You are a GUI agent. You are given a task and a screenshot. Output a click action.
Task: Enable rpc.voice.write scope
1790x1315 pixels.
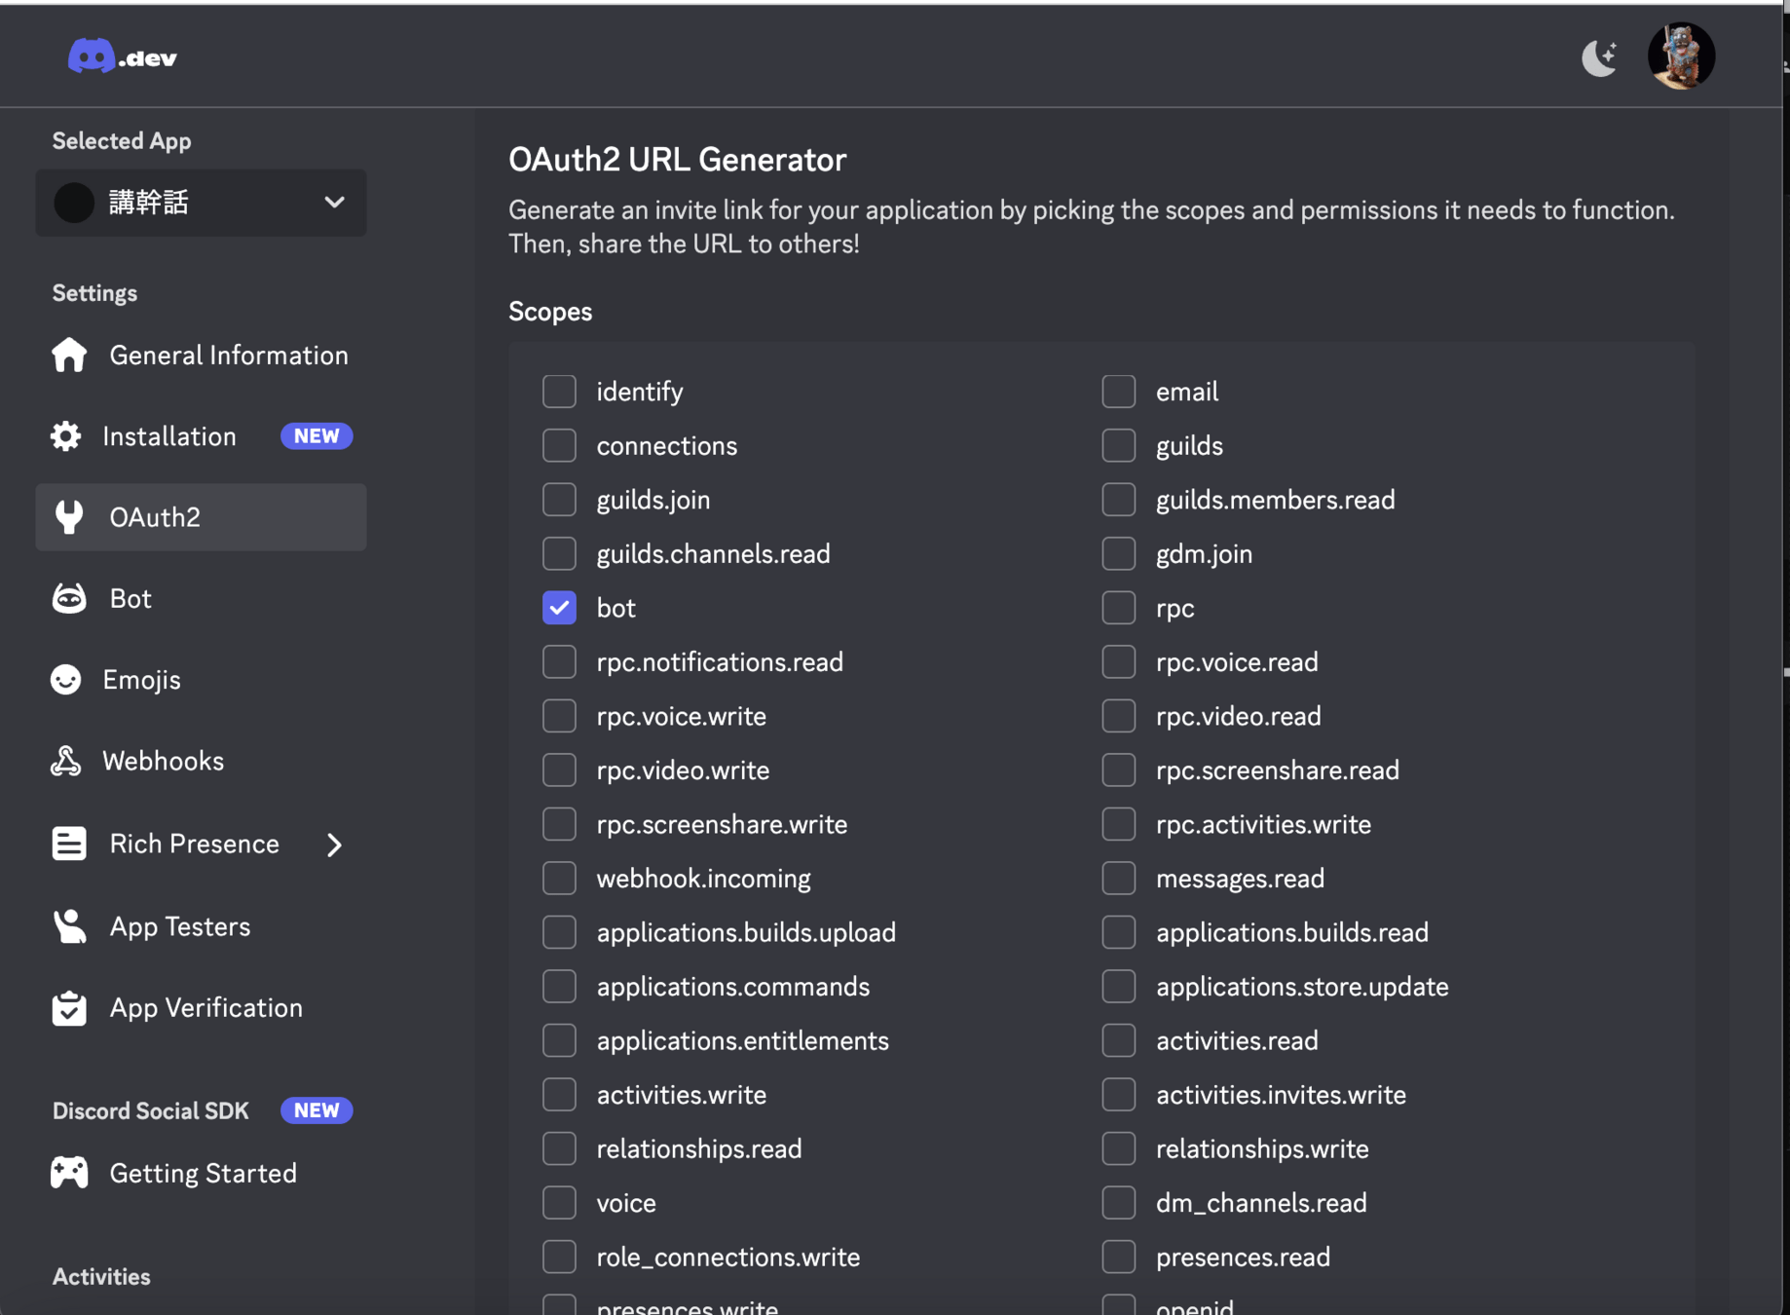(x=559, y=716)
